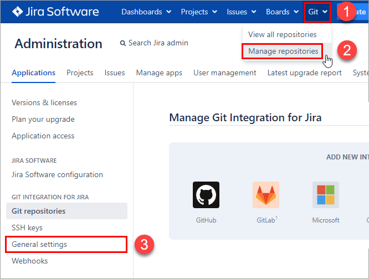Click the GitHub label under its icon

pyautogui.click(x=206, y=220)
